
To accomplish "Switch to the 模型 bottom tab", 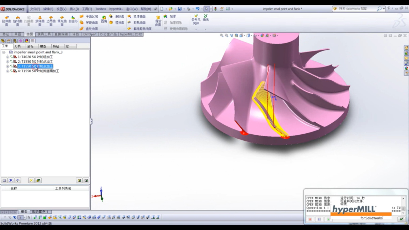I will click(x=24, y=212).
